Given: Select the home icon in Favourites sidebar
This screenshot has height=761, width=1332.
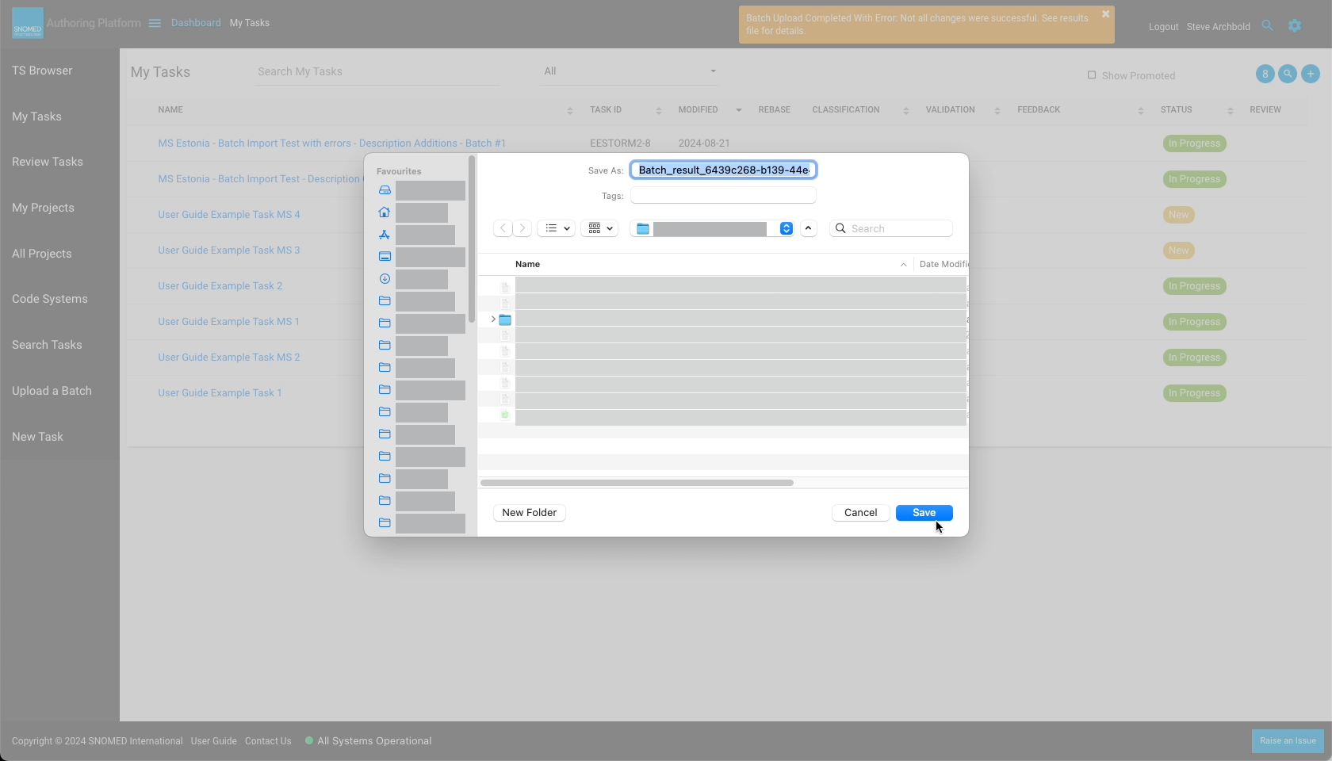Looking at the screenshot, I should [385, 212].
